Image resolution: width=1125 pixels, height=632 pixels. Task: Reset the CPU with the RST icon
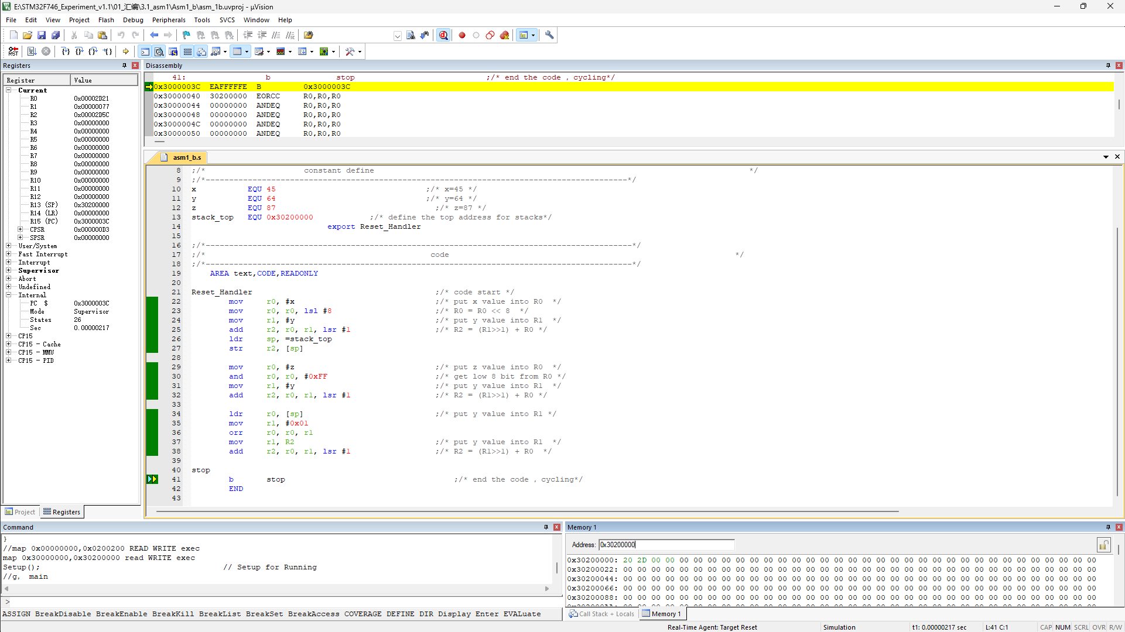13,51
